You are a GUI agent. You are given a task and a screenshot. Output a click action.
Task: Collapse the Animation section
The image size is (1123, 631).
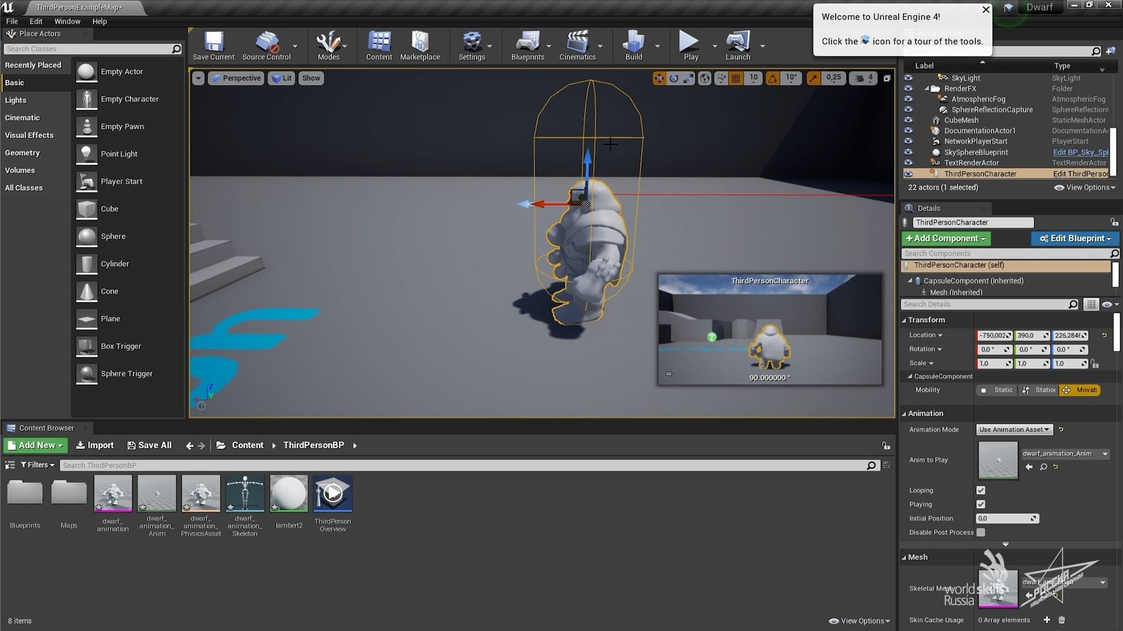(x=904, y=414)
